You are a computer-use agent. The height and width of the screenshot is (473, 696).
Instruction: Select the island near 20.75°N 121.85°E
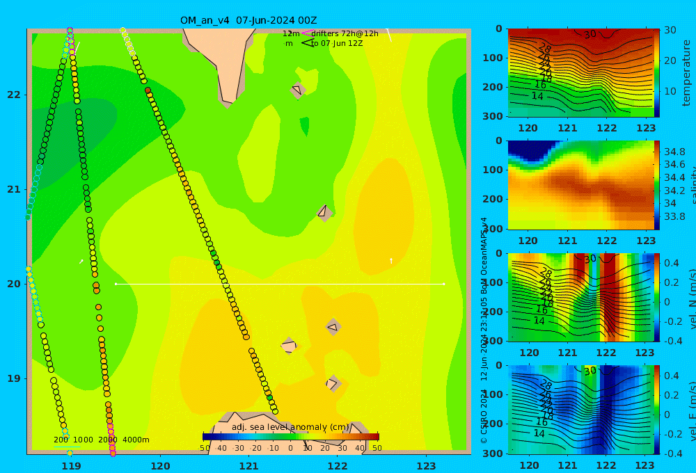pos(324,213)
